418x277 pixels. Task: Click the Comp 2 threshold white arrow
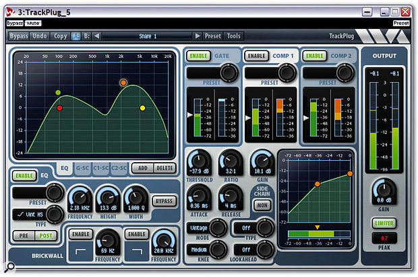pyautogui.click(x=306, y=118)
